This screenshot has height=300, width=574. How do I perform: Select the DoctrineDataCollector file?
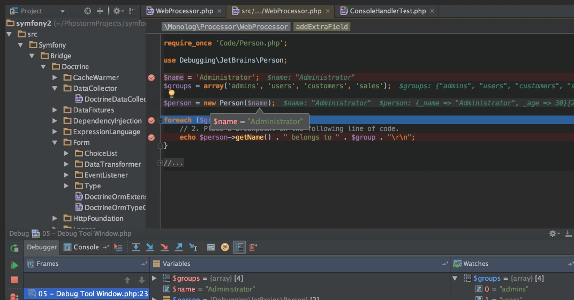pyautogui.click(x=110, y=99)
